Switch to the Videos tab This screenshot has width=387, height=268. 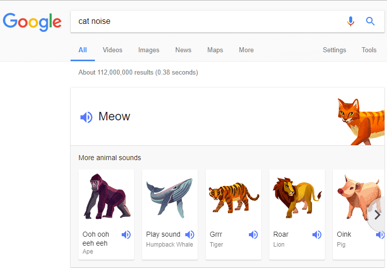(x=113, y=50)
